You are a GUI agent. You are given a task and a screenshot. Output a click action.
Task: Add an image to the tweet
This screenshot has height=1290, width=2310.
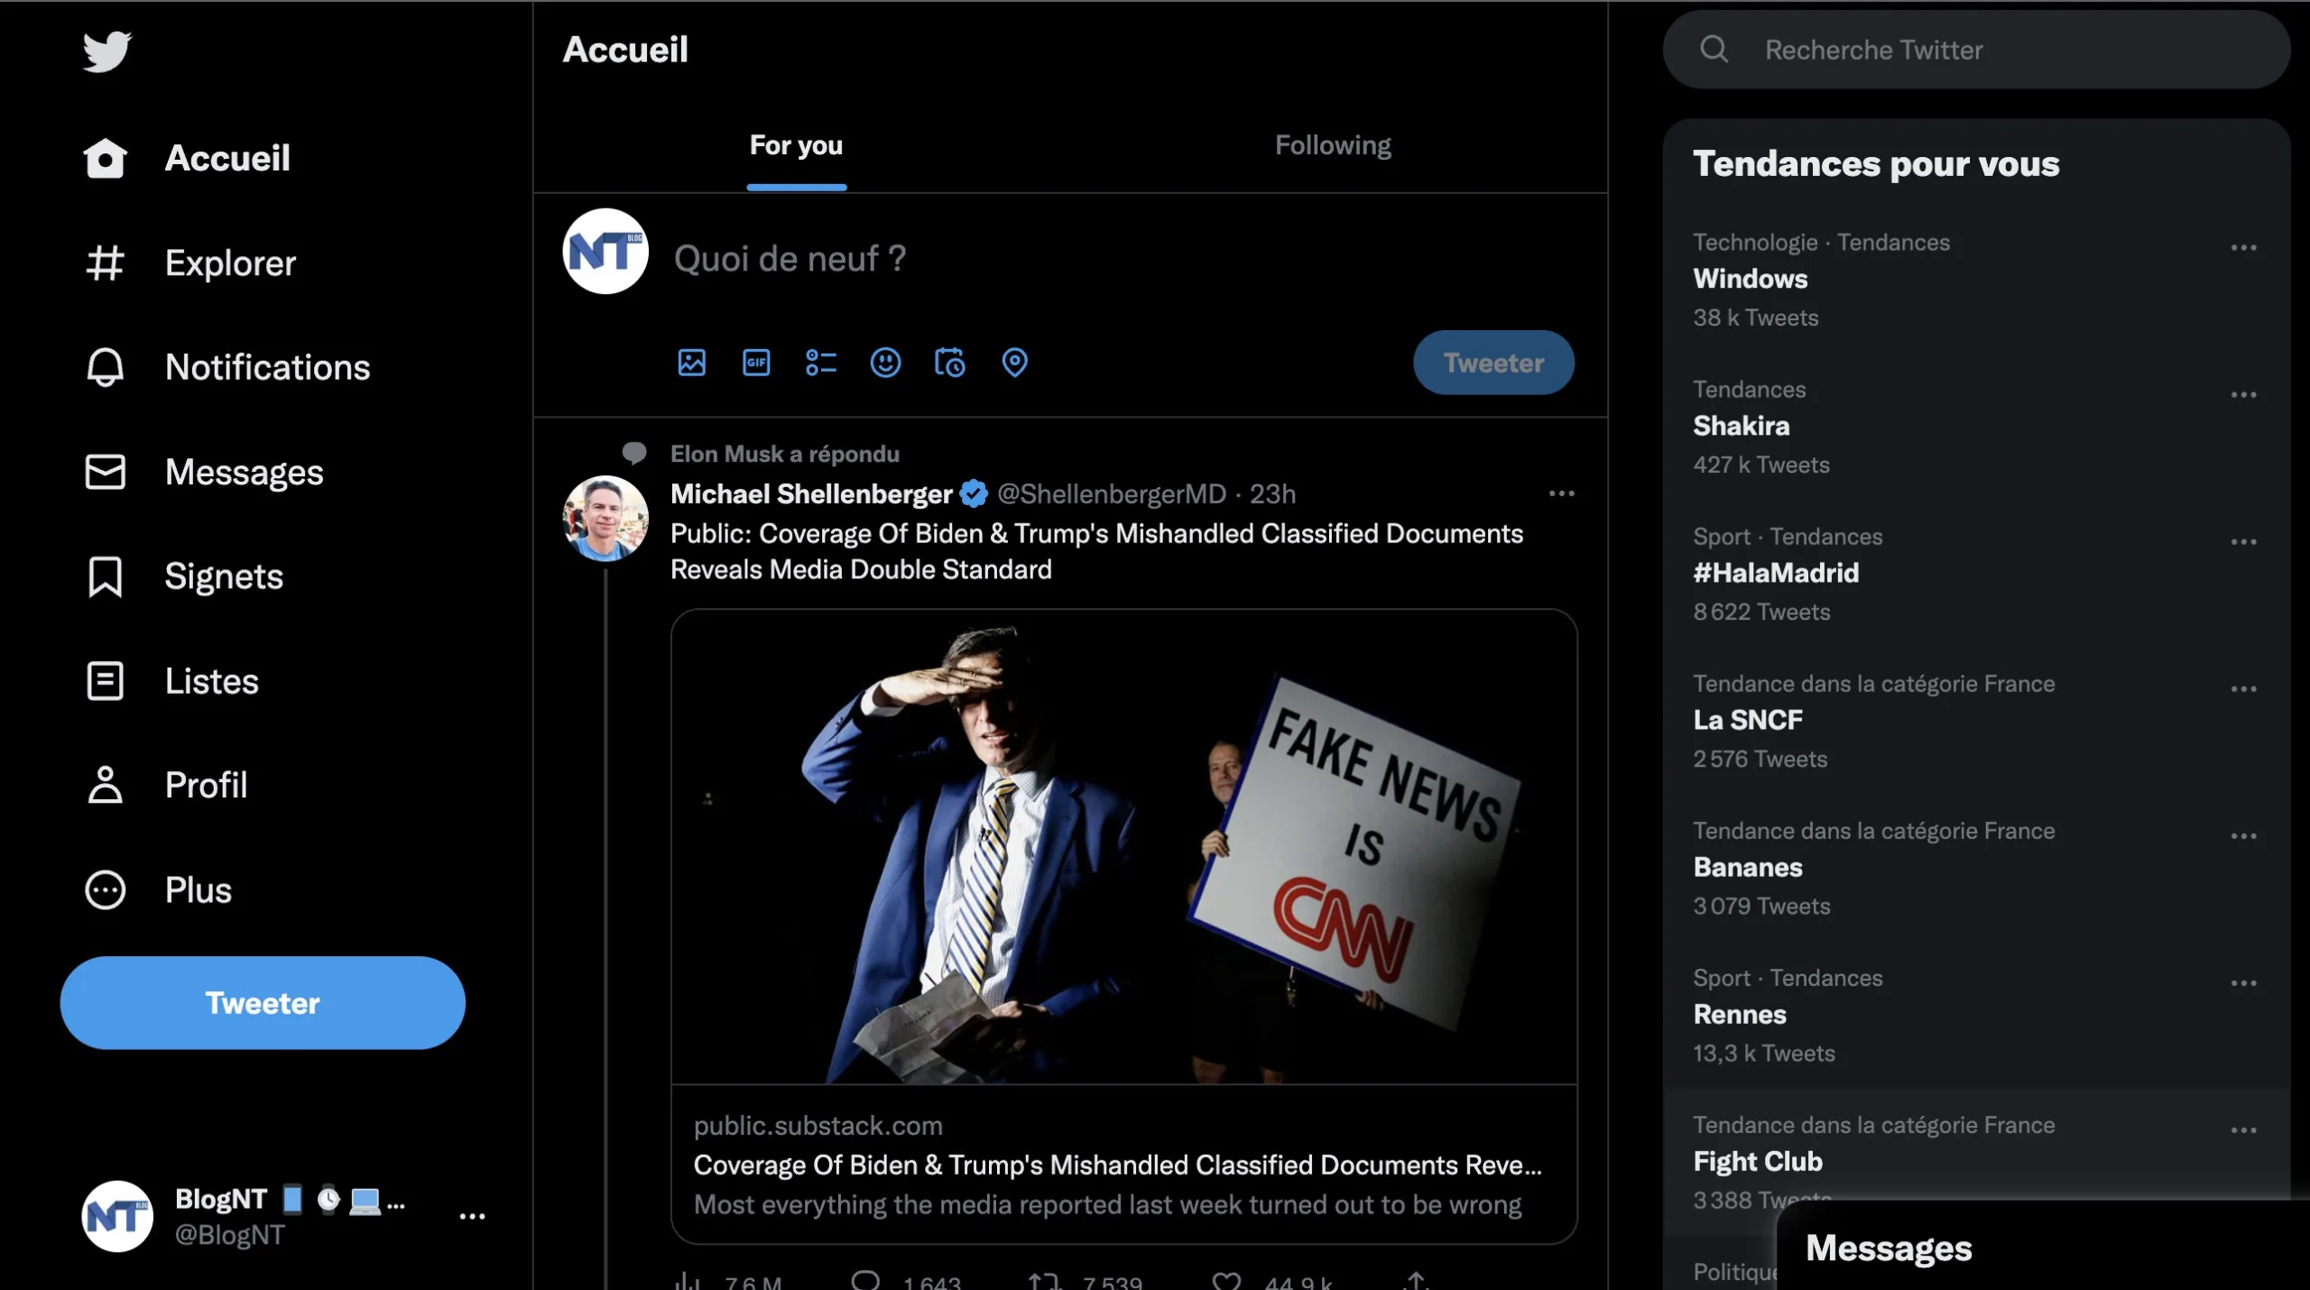(692, 363)
